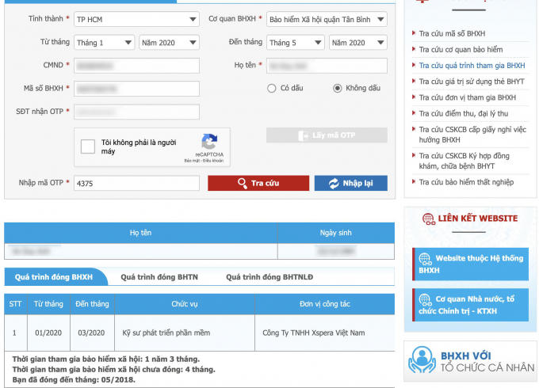Open Tra cứu bảo hiểm thất nghiệp link
The width and height of the screenshot is (539, 388).
[466, 182]
